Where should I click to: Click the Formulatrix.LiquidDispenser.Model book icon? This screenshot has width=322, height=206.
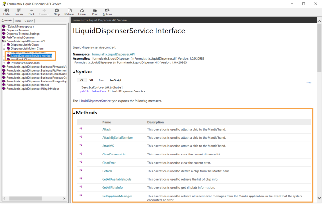point(4,85)
